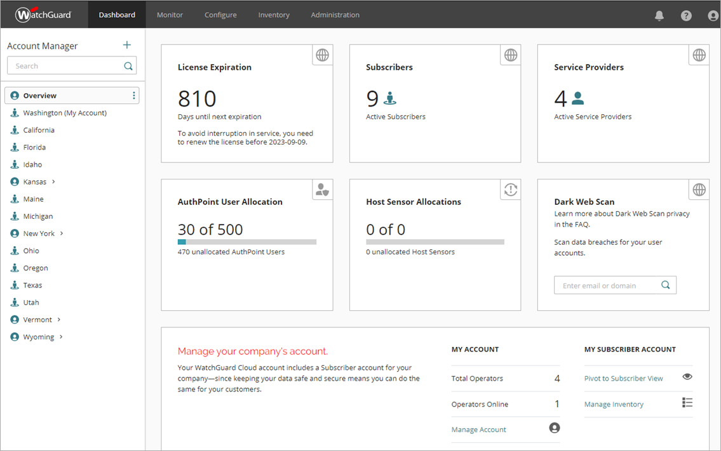This screenshot has width=721, height=451.
Task: Click the AuthPoint user allocation progress bar
Action: [x=246, y=242]
